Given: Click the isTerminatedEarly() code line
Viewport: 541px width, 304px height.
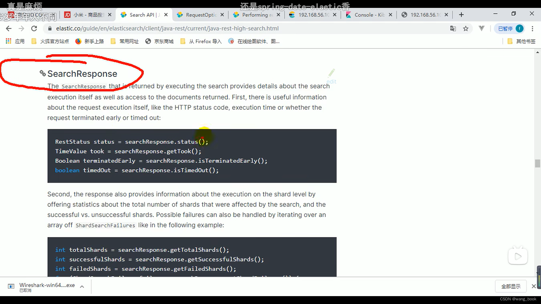Looking at the screenshot, I should 161,161.
